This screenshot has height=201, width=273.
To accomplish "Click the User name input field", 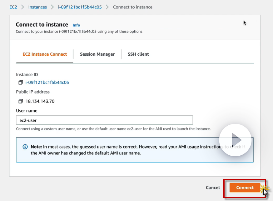I will 104,120.
